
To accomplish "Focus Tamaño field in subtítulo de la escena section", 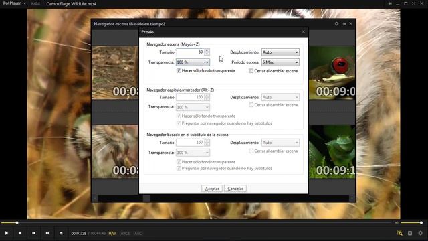I will coord(190,143).
